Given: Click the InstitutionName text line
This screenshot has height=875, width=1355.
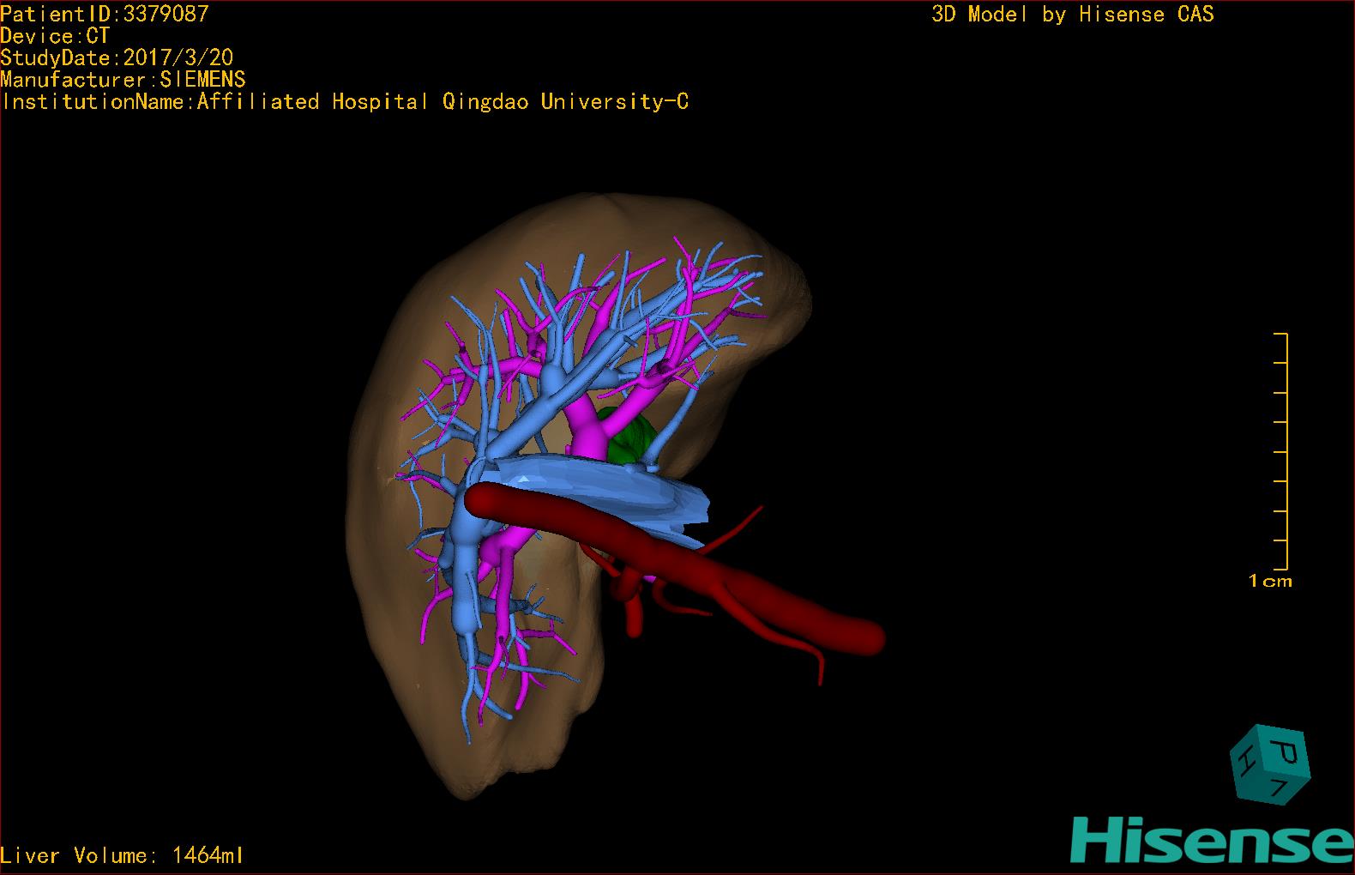Looking at the screenshot, I should [345, 102].
